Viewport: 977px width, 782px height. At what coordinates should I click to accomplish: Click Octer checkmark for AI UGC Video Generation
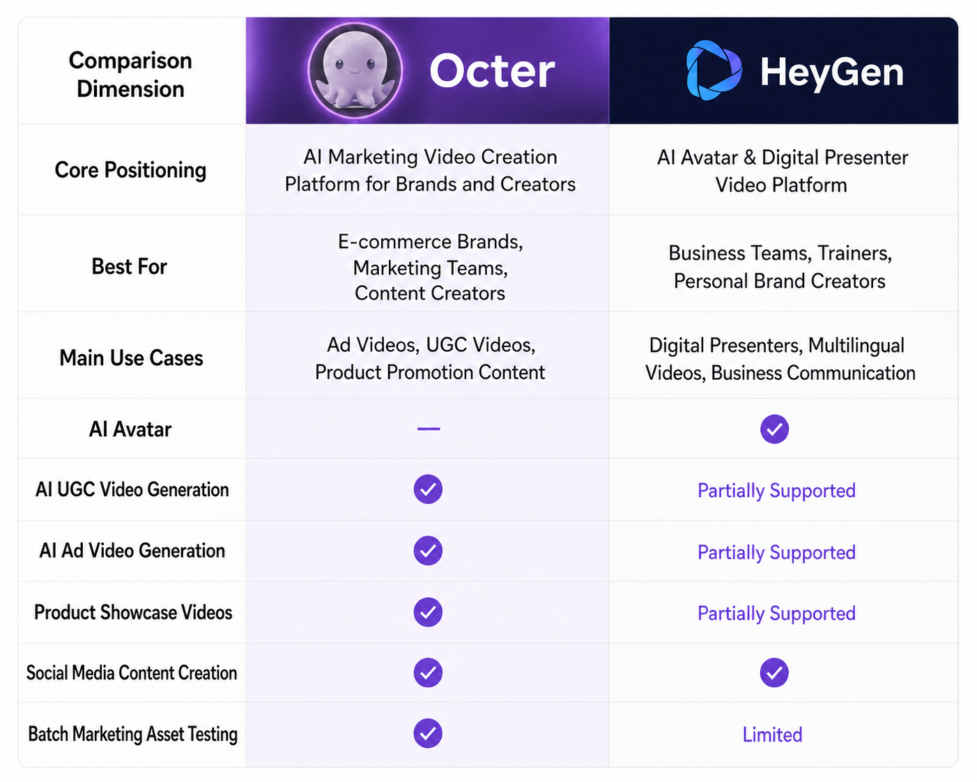[428, 489]
